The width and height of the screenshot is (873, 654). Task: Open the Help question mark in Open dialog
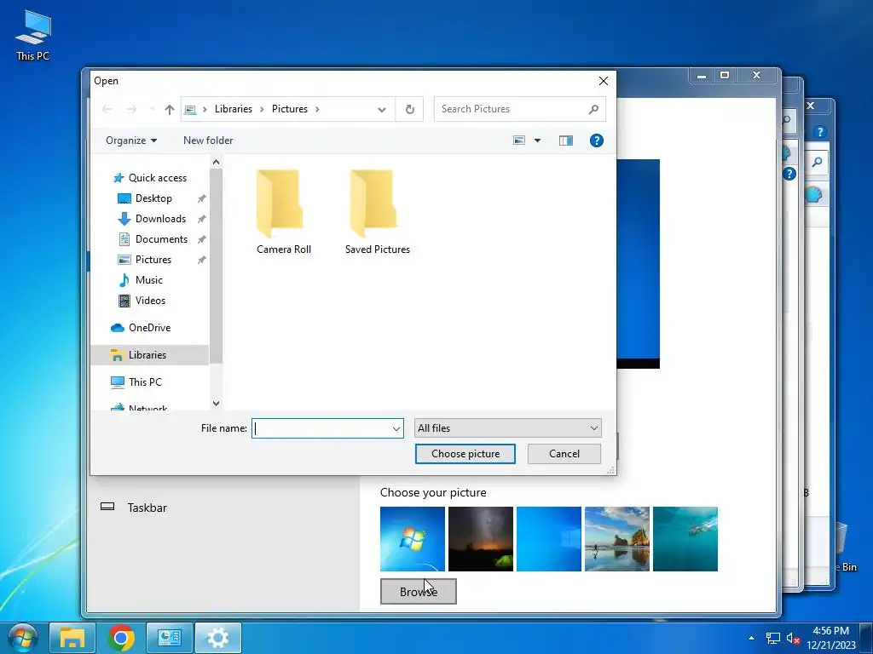pyautogui.click(x=596, y=141)
